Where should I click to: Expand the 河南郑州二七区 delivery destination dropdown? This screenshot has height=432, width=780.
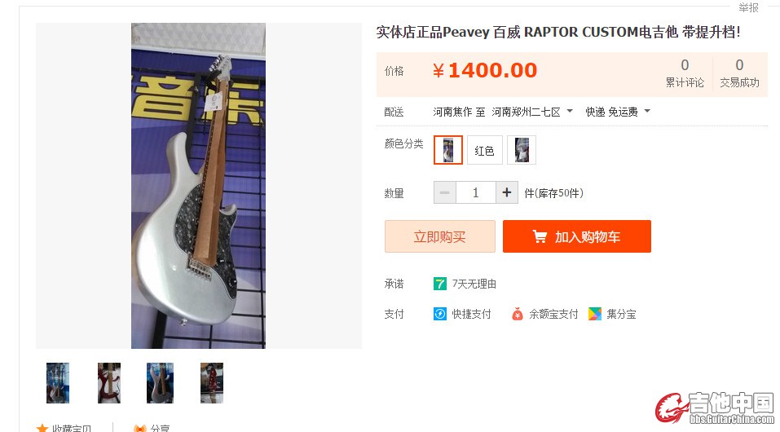coord(531,112)
